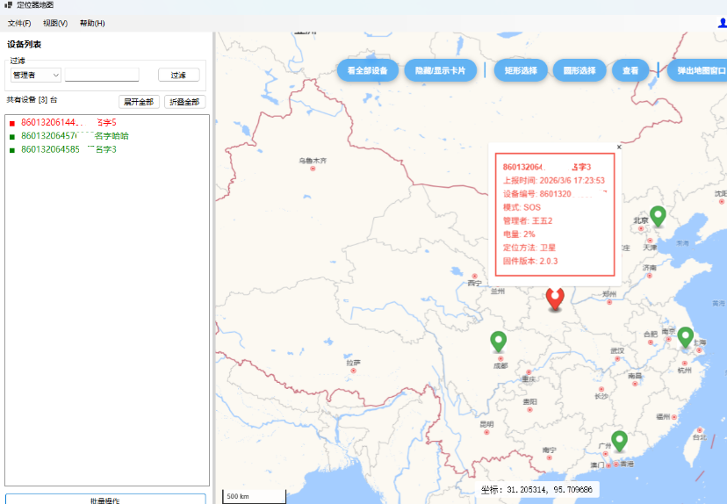Viewport: 727px width, 504px height.
Task: Close the device info popup card
Action: [618, 148]
